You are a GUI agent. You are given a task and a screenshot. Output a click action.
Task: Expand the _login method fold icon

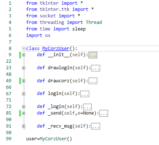tap(23, 107)
